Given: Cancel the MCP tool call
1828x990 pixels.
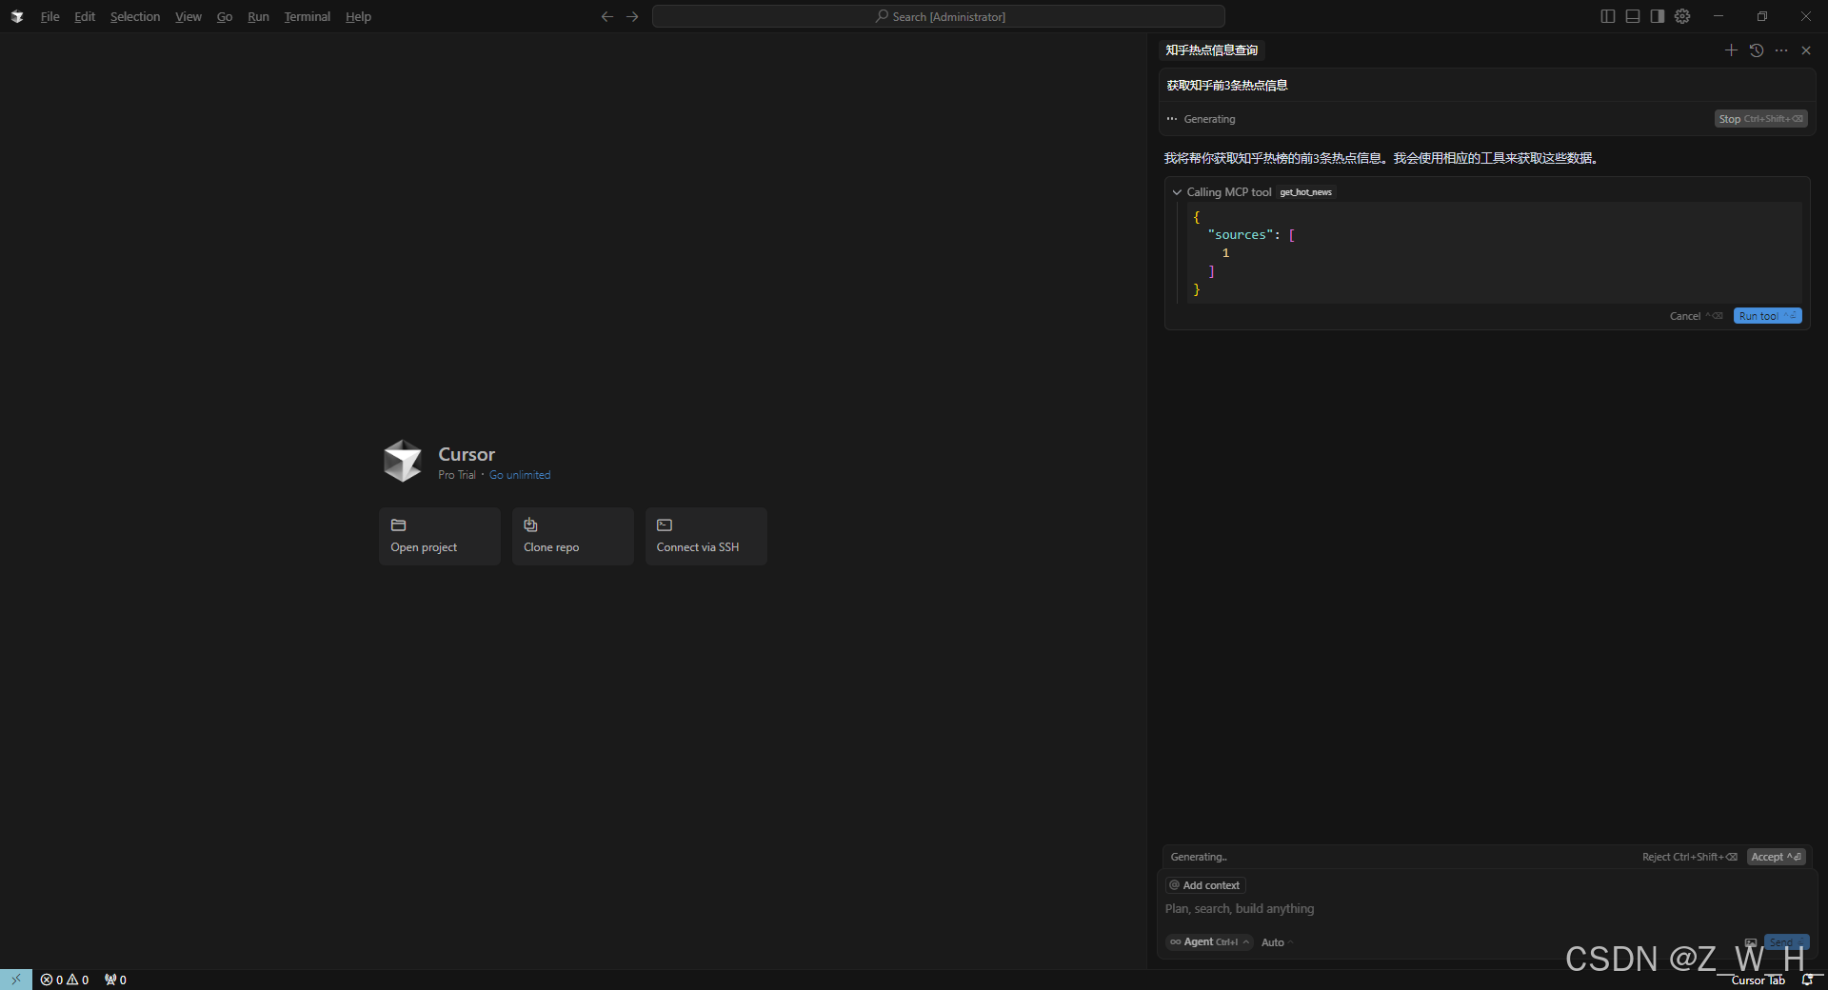Looking at the screenshot, I should coord(1695,316).
